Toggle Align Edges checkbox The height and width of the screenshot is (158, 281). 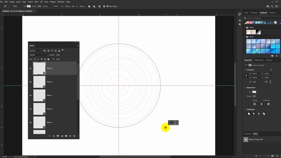(107, 6)
